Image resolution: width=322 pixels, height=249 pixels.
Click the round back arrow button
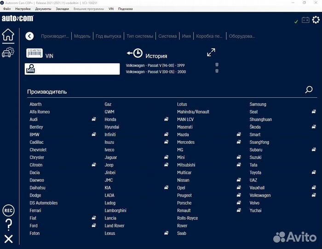29,36
